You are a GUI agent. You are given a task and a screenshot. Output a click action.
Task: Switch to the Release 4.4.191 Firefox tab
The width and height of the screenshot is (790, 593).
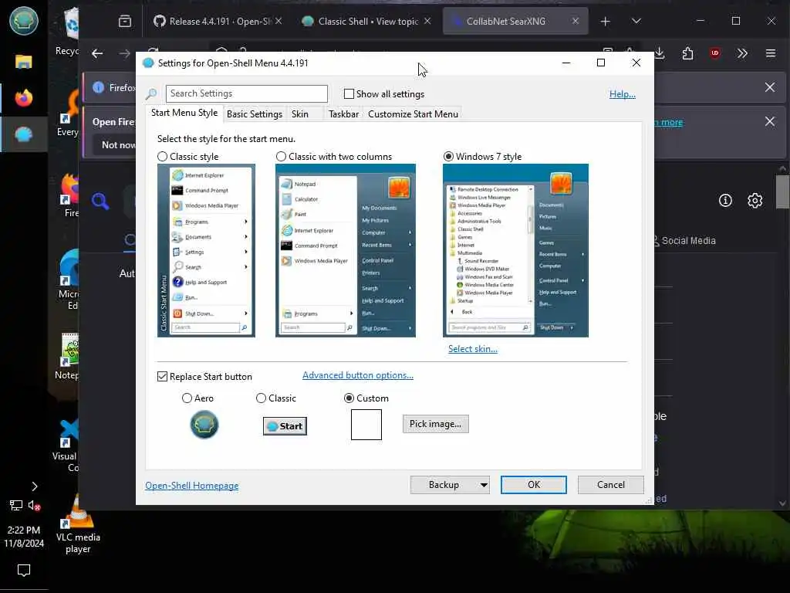tap(213, 21)
